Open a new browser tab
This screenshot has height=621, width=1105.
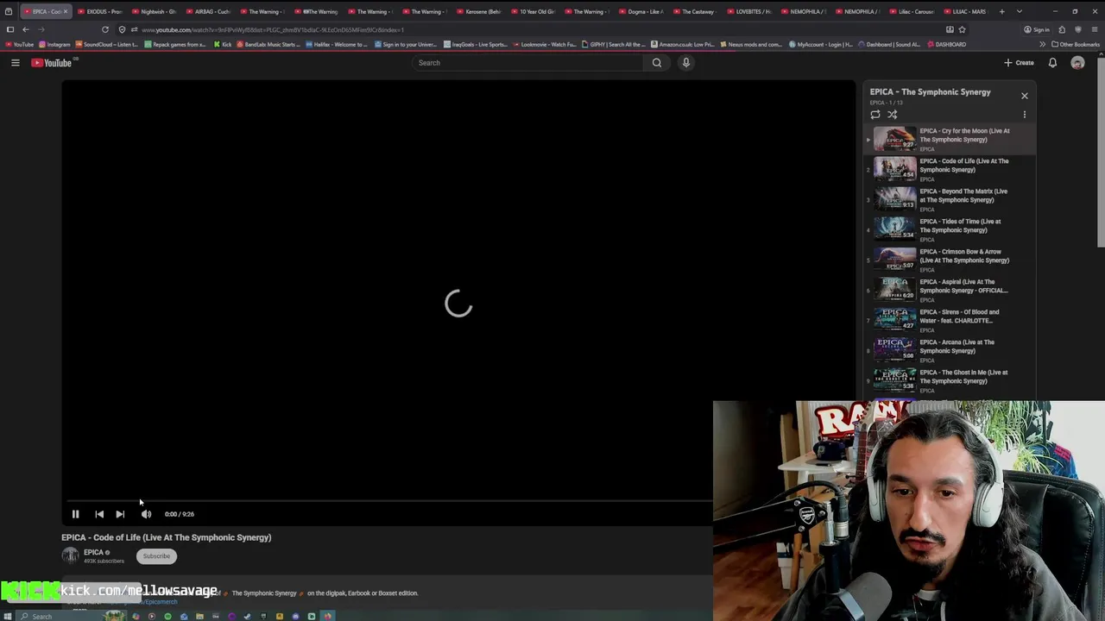[1002, 11]
